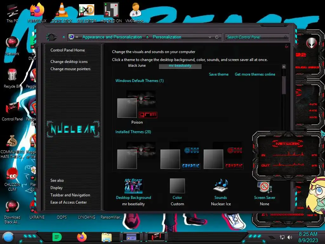Open Desktop Background settings
The height and width of the screenshot is (244, 325).
[134, 192]
